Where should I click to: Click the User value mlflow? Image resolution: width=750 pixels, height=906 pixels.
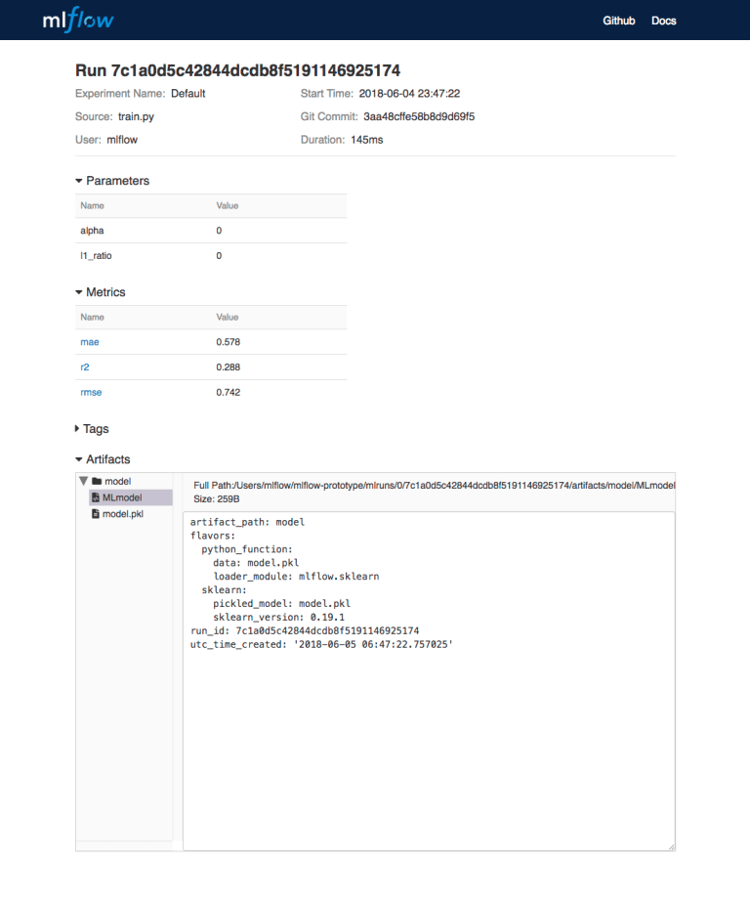(x=122, y=140)
